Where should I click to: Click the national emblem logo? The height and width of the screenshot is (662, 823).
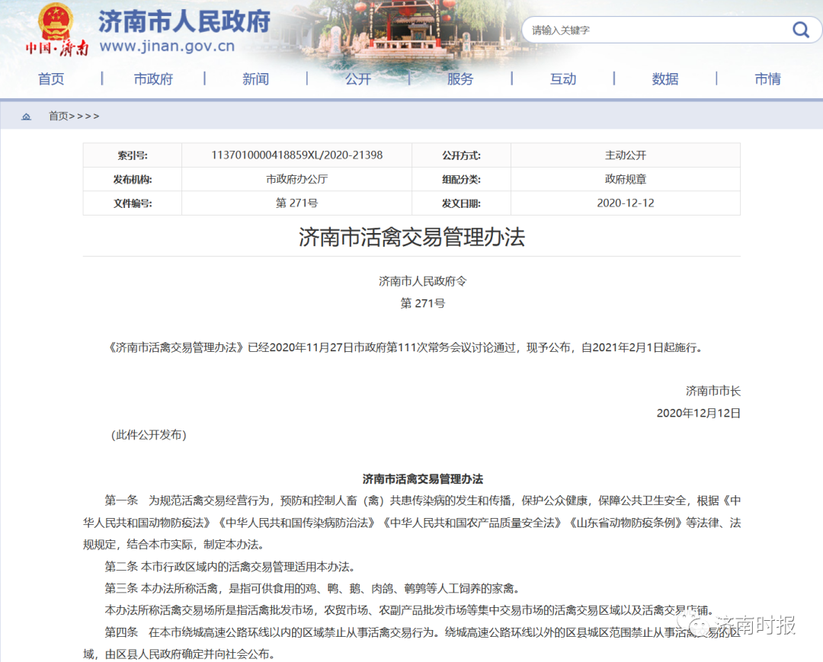[x=56, y=21]
